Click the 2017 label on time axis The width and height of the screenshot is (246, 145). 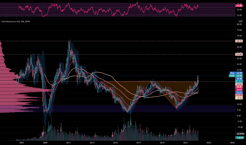pyautogui.click(x=139, y=143)
